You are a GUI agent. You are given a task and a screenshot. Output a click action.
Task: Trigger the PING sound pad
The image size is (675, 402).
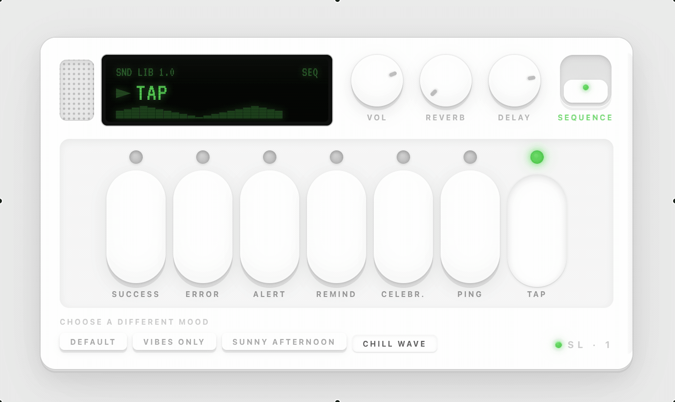(x=470, y=227)
